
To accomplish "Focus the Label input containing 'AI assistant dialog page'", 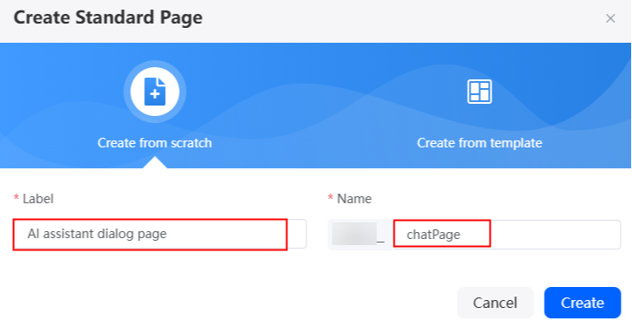I will (x=160, y=234).
